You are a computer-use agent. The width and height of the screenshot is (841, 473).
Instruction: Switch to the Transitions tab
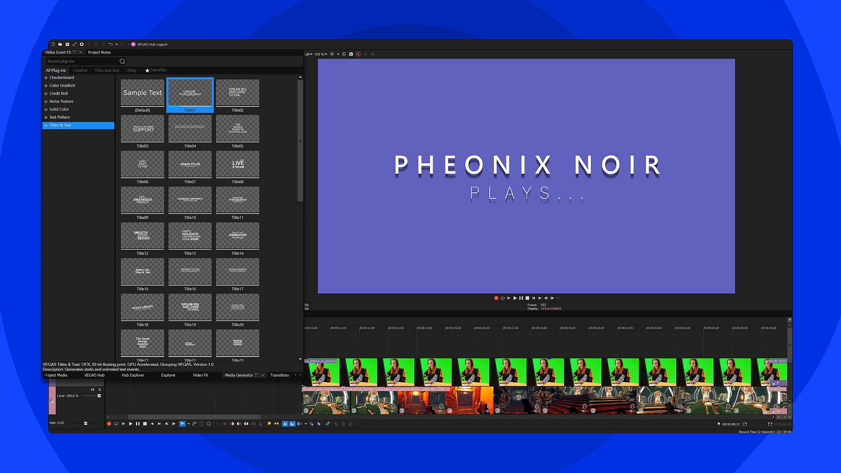point(279,375)
